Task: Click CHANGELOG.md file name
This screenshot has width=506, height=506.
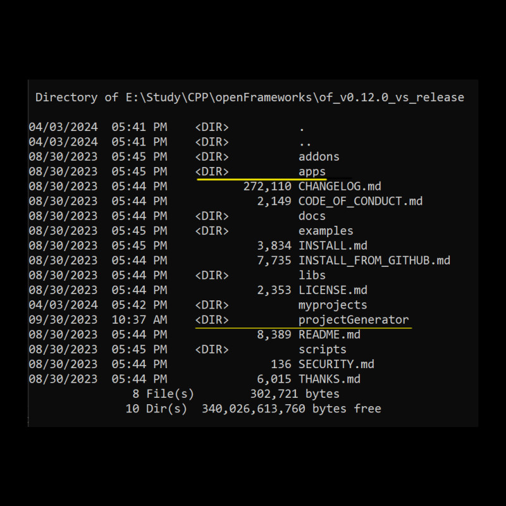Action: click(x=340, y=187)
